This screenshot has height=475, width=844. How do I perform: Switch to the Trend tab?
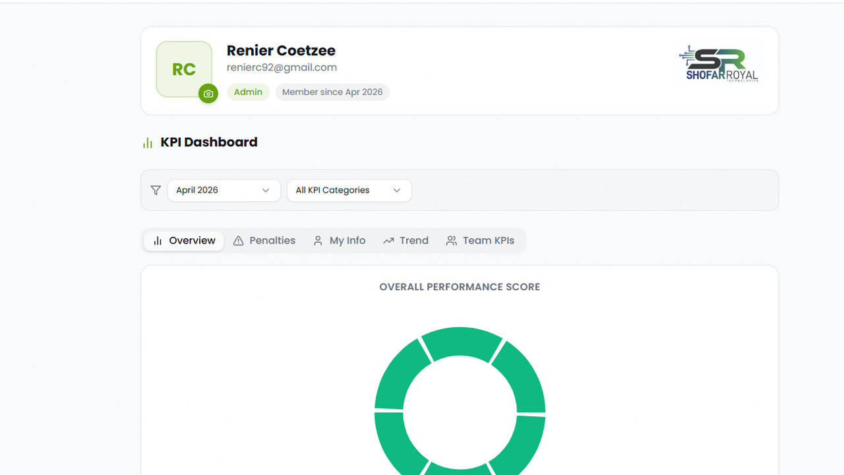click(406, 241)
